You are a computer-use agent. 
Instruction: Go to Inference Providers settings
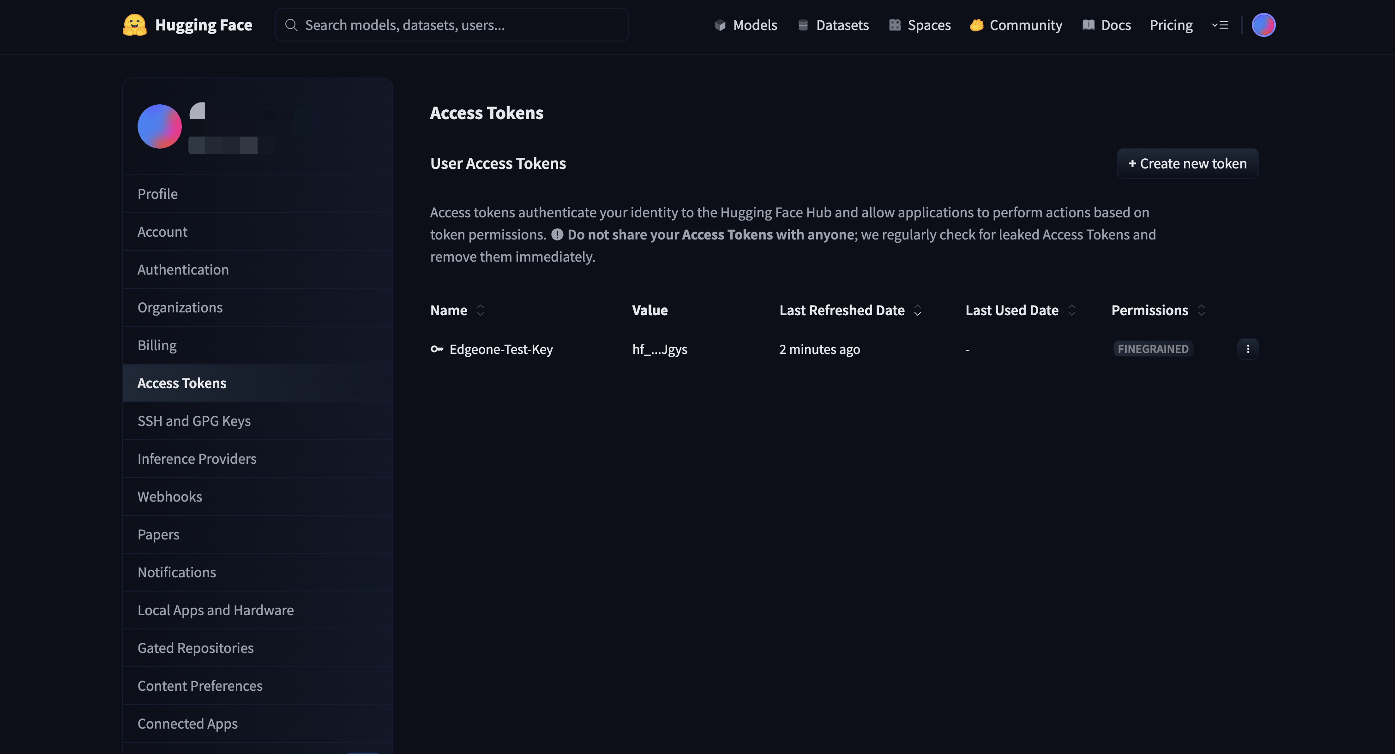tap(258, 459)
